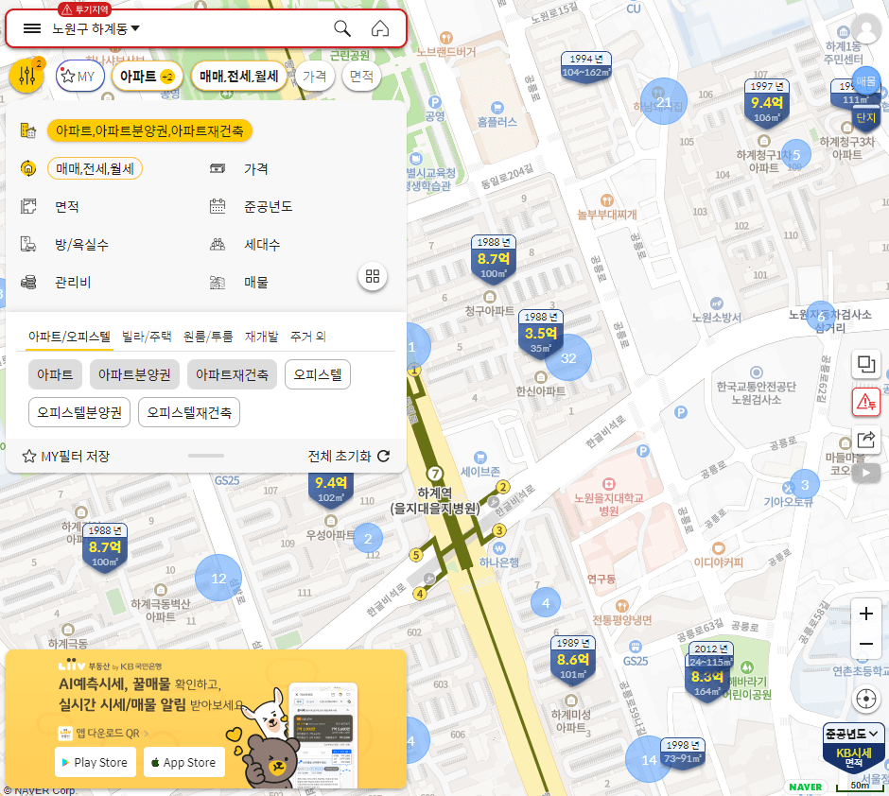Screen dimensions: 889x796
Task: Open the filter sliders icon with badge 2
Action: (26, 76)
